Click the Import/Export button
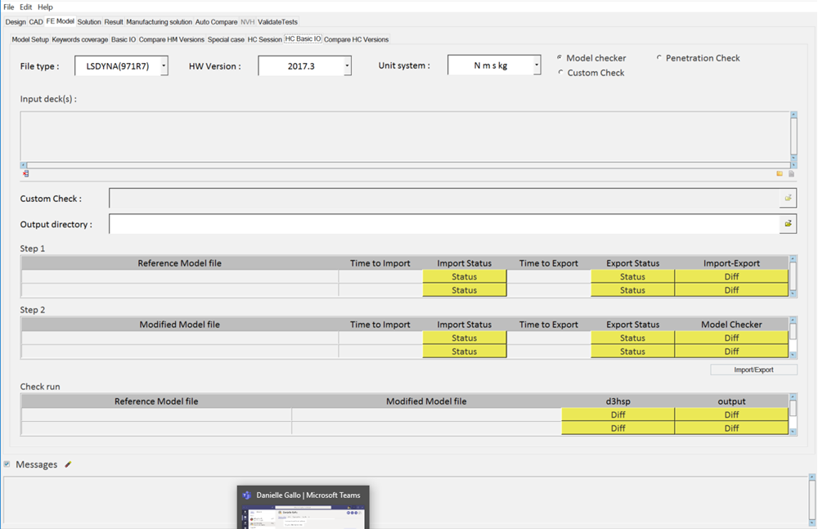 (753, 370)
